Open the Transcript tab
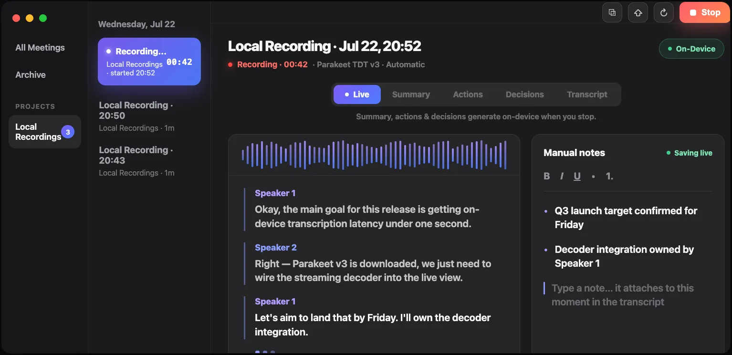This screenshot has height=355, width=732. pyautogui.click(x=587, y=94)
